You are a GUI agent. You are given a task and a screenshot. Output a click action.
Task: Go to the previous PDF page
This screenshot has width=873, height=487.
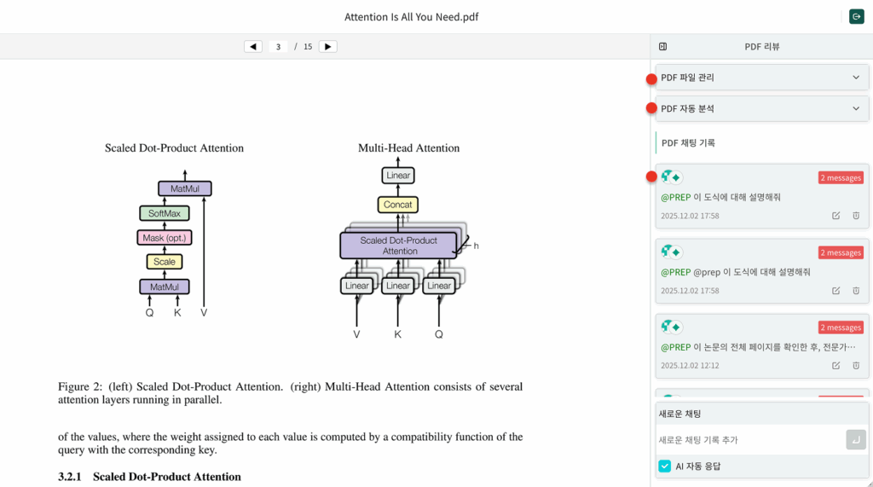(x=253, y=47)
